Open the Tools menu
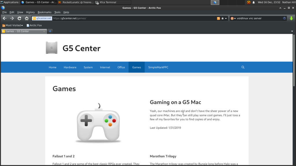This screenshot has height=166, width=296. (x=58, y=12)
